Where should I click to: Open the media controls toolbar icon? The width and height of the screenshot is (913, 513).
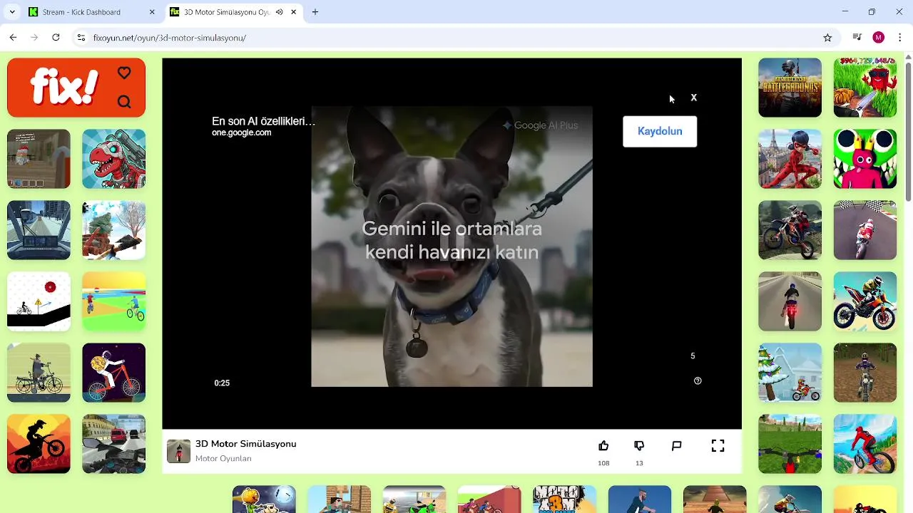pos(857,38)
